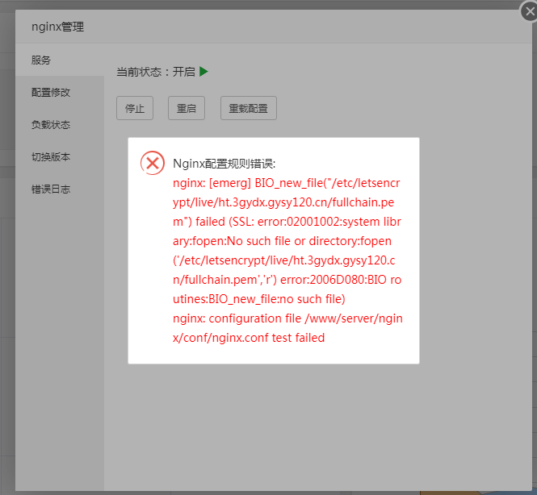Click the 重载配置 button
Image resolution: width=537 pixels, height=495 pixels.
click(248, 108)
